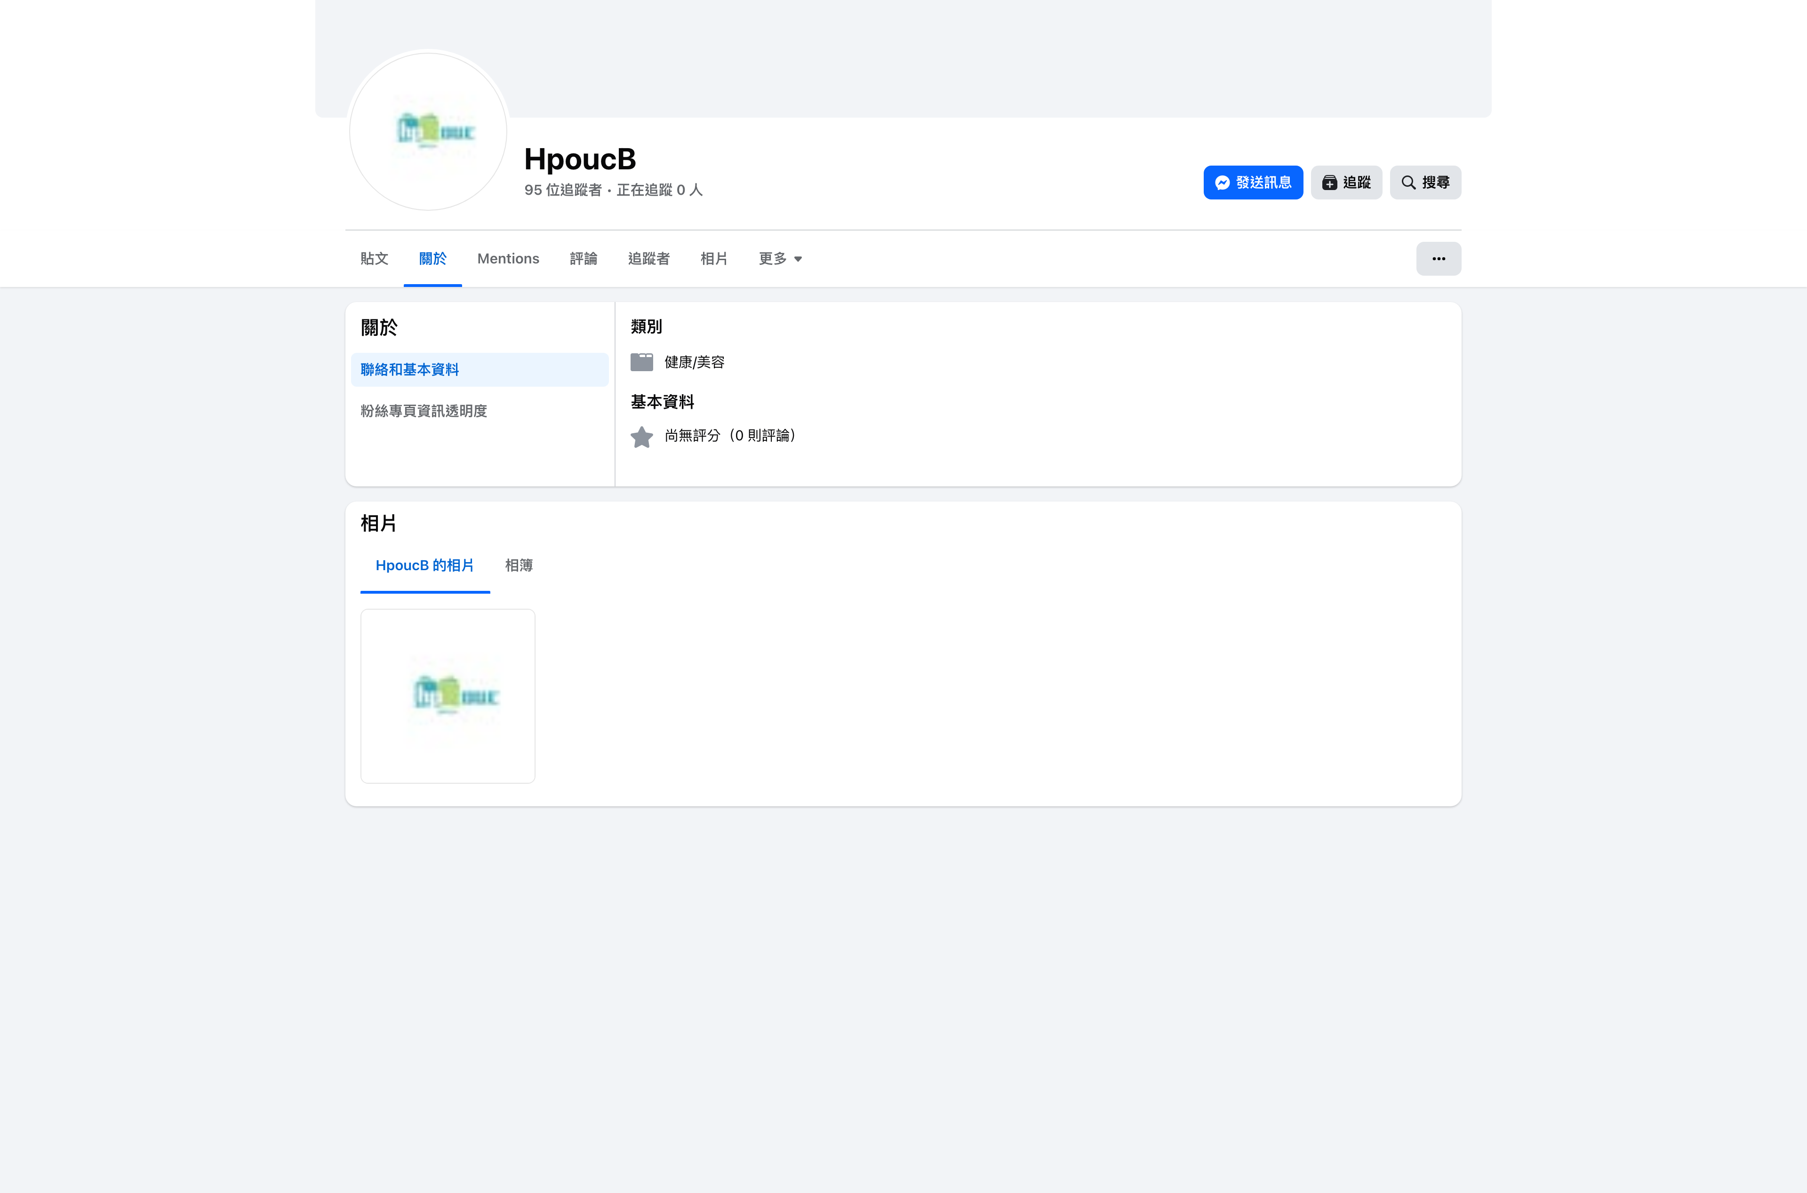Expand the 更多 dropdown arrow
The width and height of the screenshot is (1807, 1193).
tap(797, 260)
